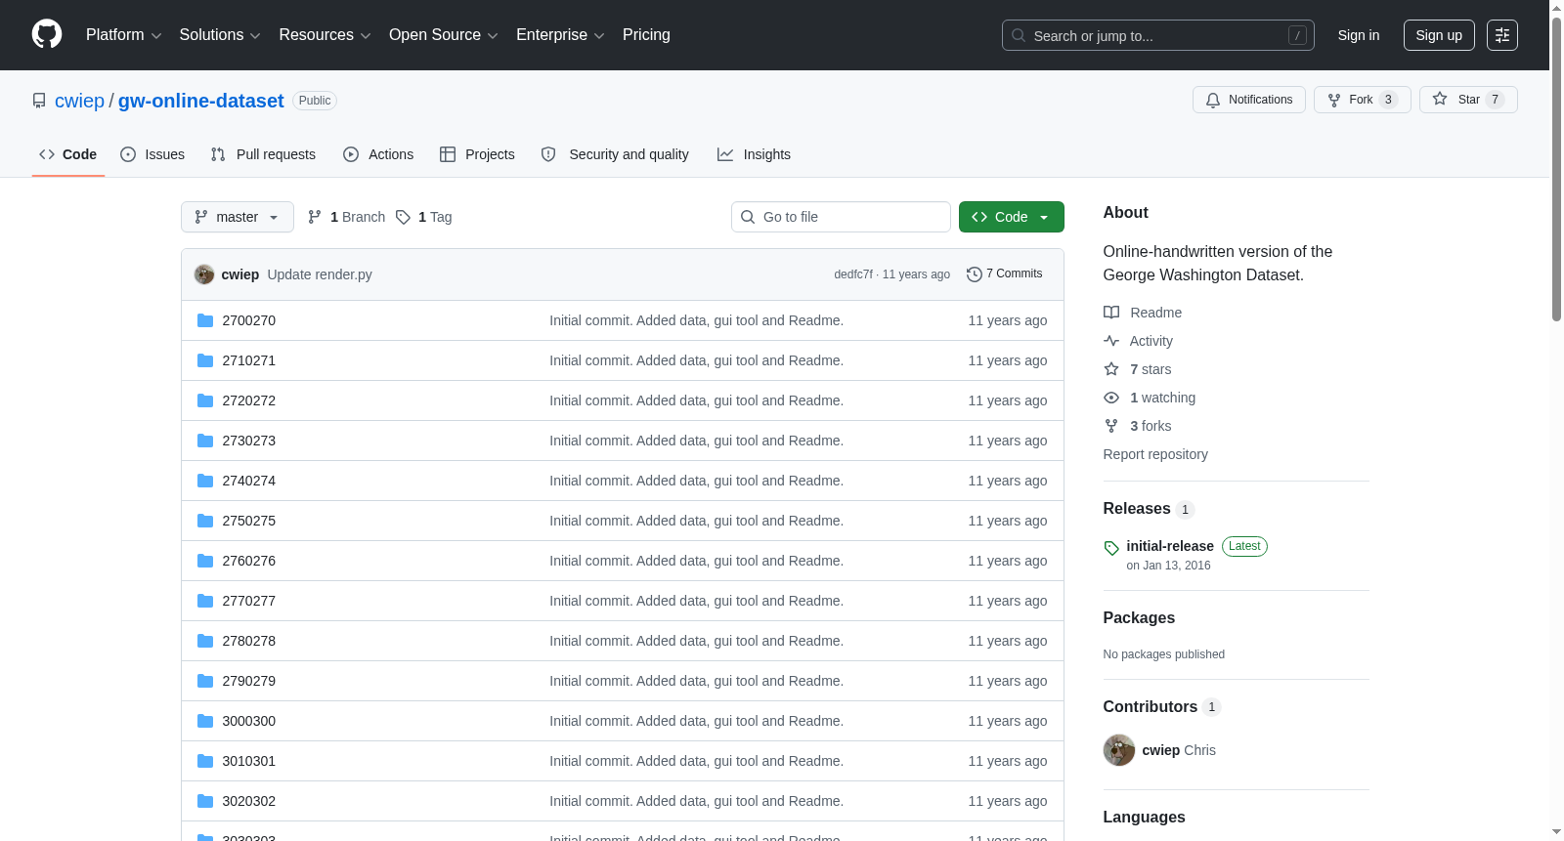Click the eye icon beside 1 watching
Viewport: 1564px width, 841px height.
[x=1111, y=398]
